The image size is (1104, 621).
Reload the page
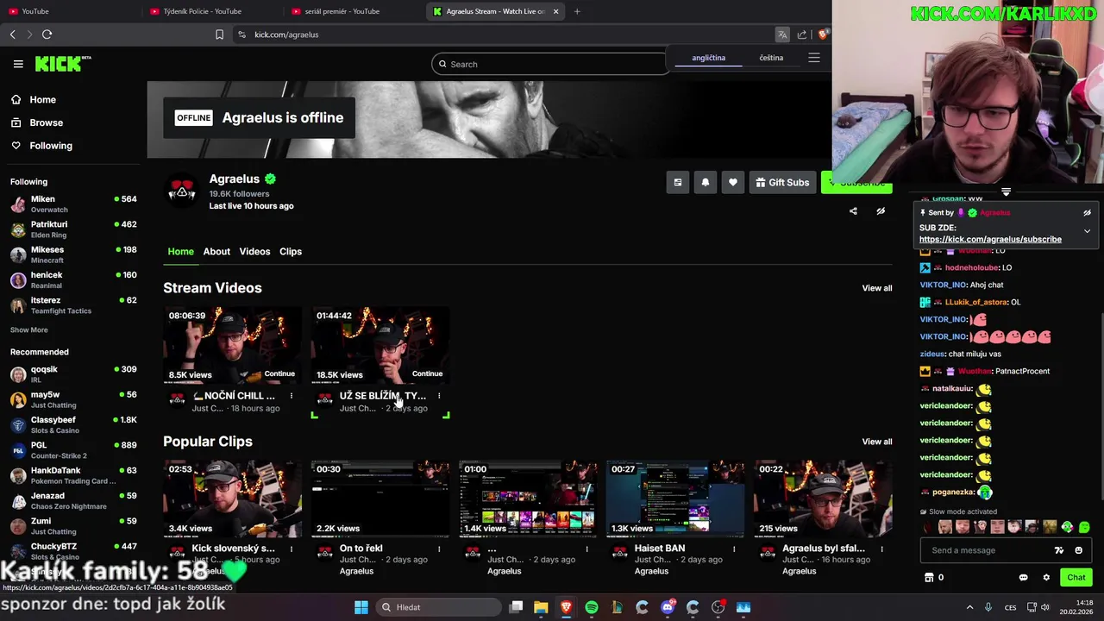point(47,34)
